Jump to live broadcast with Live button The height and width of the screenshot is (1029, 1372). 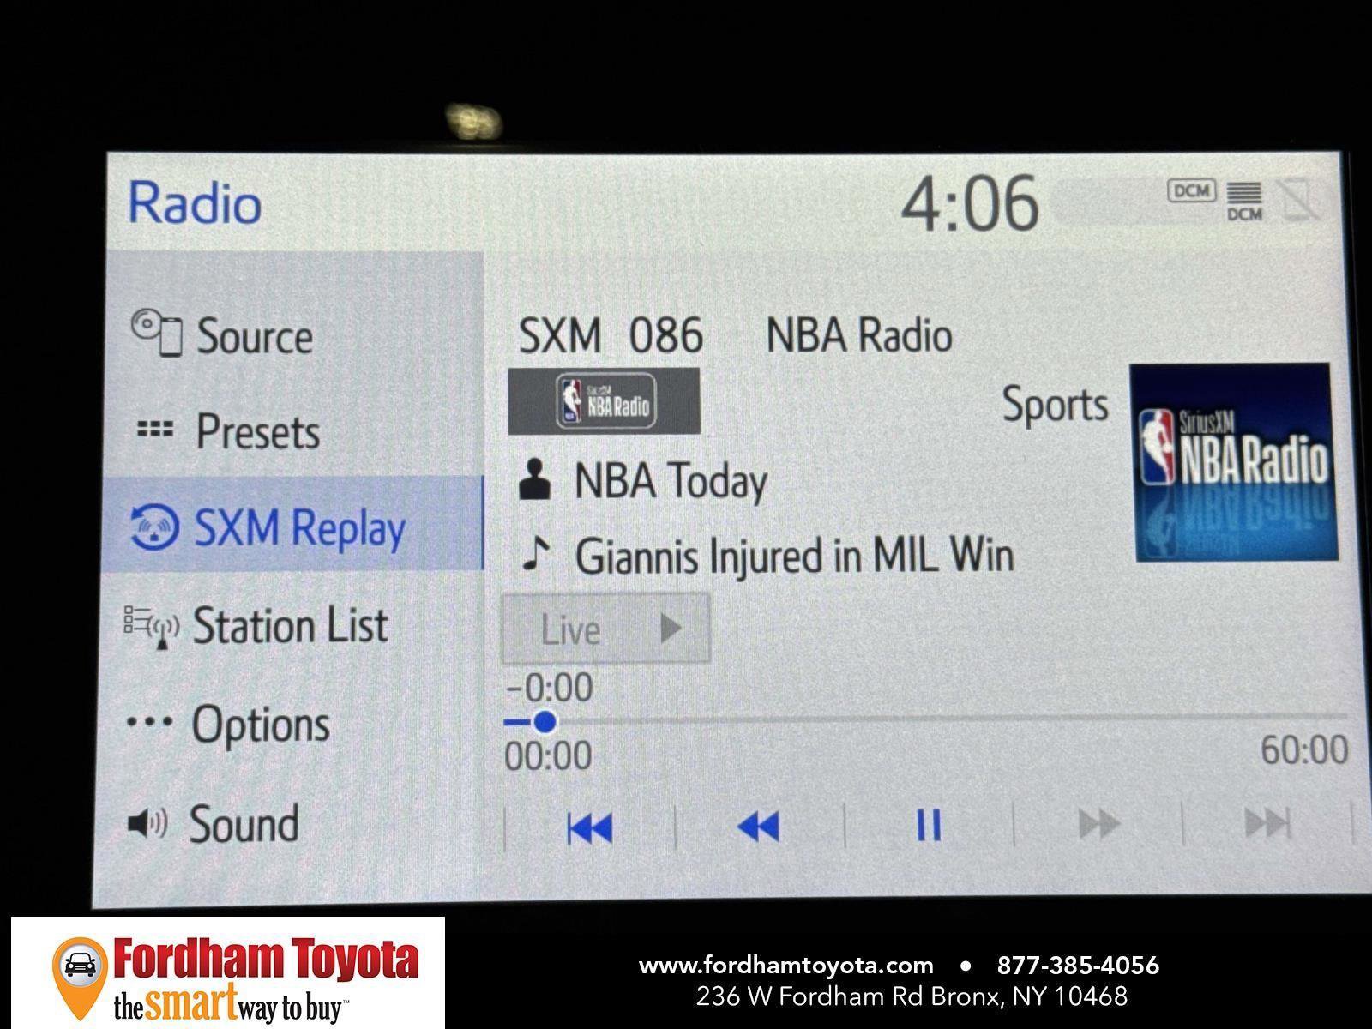605,629
